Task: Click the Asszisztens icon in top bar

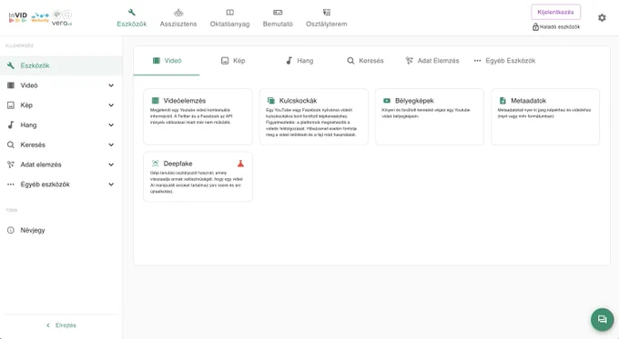Action: click(x=178, y=12)
